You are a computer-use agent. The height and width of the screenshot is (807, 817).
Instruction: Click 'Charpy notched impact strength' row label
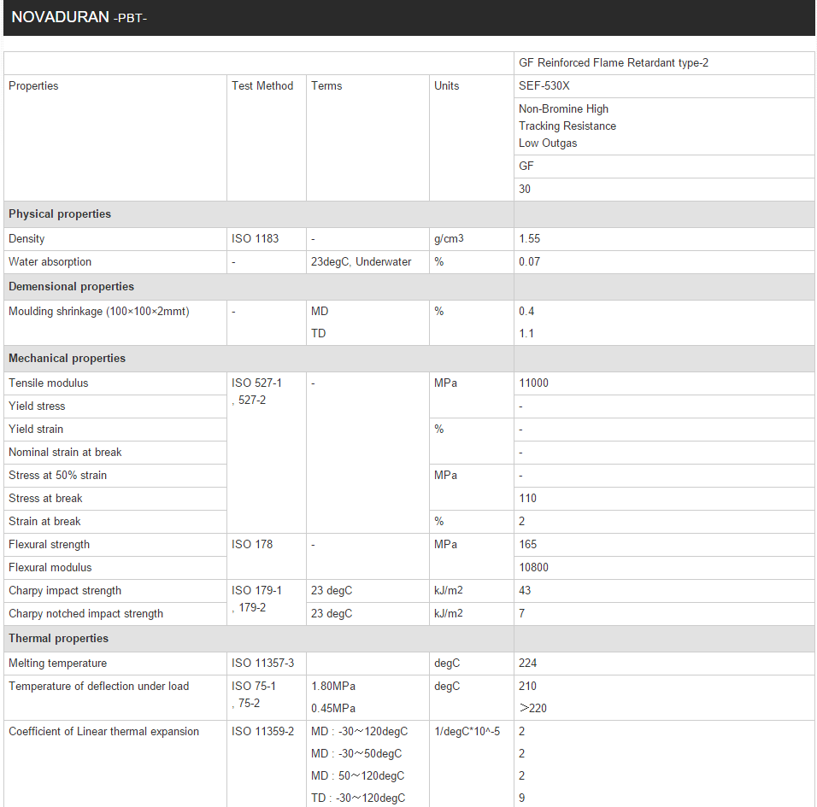[85, 614]
